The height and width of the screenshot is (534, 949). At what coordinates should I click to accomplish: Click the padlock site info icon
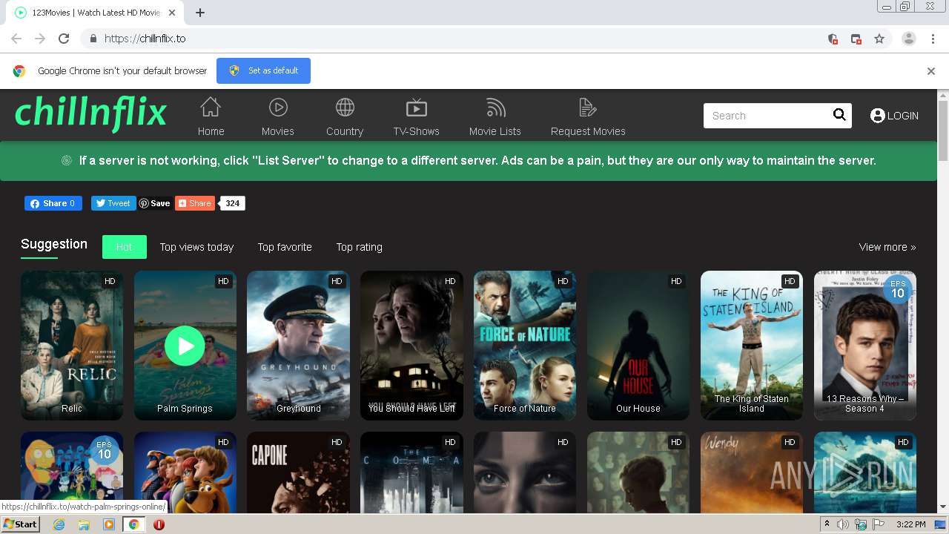[93, 39]
